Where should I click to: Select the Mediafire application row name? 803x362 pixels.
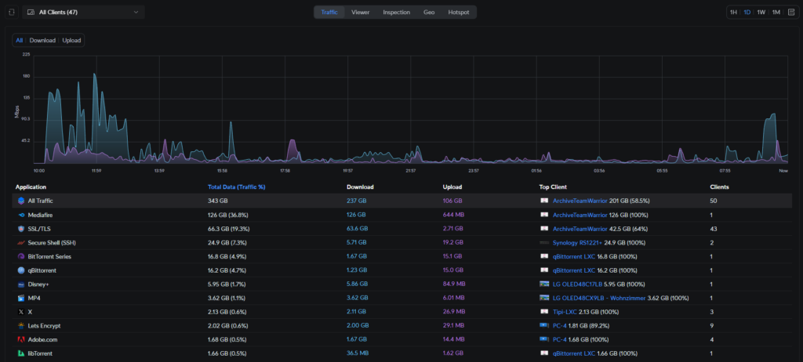pyautogui.click(x=40, y=215)
